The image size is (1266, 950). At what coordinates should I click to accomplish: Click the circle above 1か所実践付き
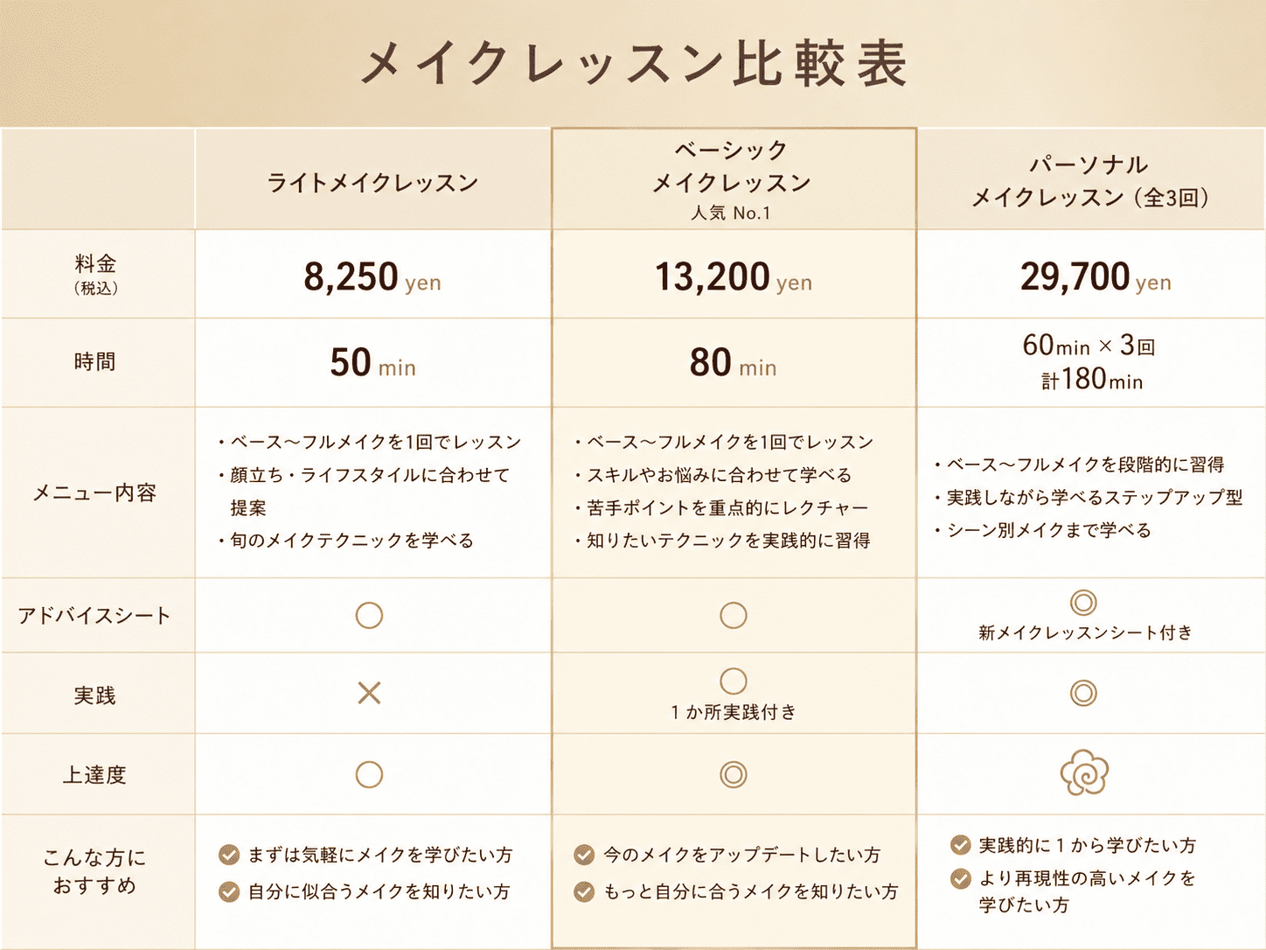[734, 681]
